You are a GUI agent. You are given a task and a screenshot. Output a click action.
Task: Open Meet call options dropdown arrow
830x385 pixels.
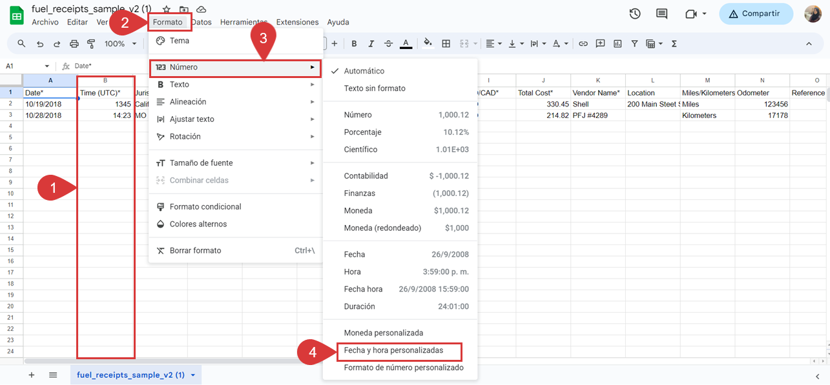705,14
